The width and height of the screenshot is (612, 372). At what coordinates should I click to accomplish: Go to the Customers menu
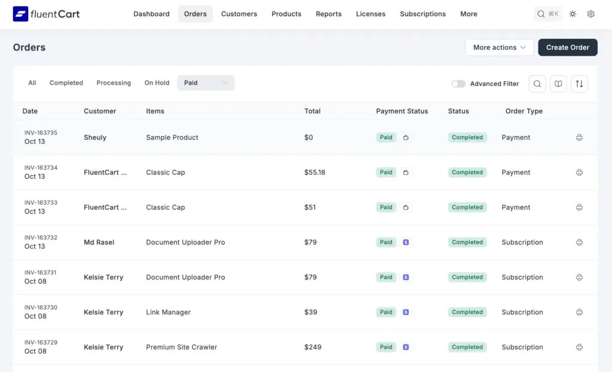[239, 14]
